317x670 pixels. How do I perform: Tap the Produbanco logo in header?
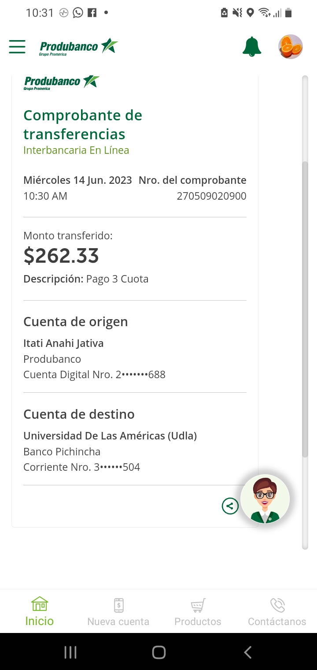[78, 47]
